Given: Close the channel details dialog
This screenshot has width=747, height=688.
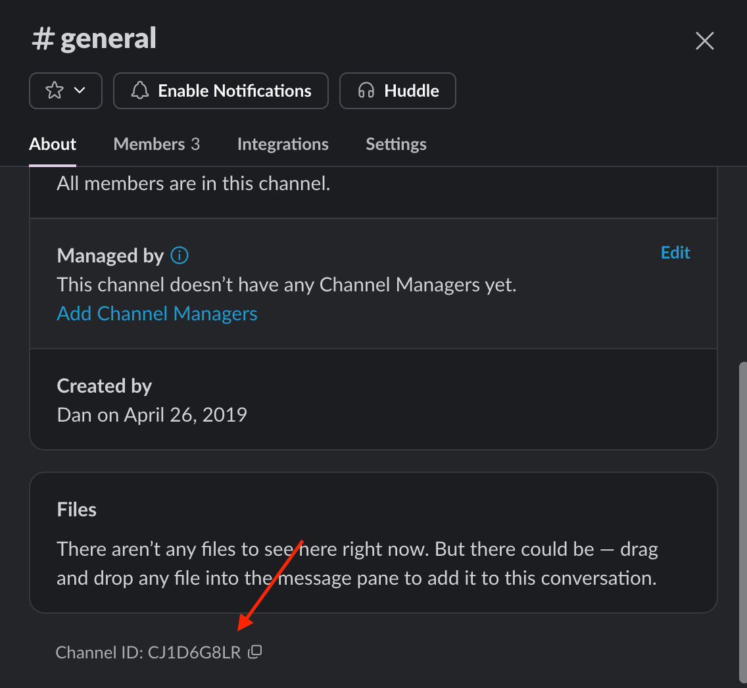Looking at the screenshot, I should (x=704, y=41).
